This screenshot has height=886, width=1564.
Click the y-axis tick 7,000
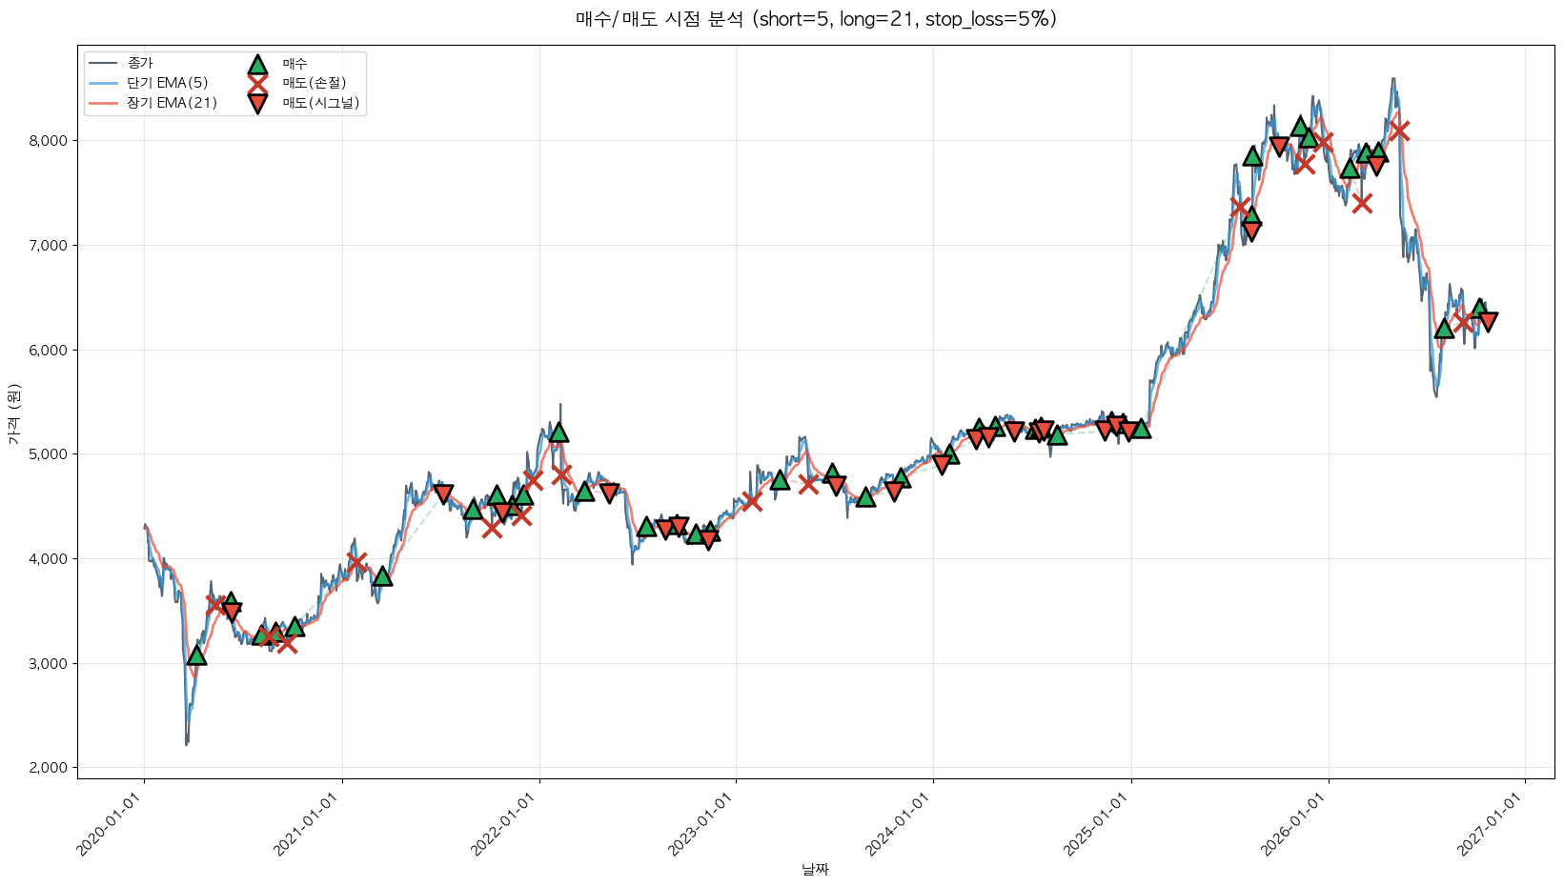(x=49, y=246)
